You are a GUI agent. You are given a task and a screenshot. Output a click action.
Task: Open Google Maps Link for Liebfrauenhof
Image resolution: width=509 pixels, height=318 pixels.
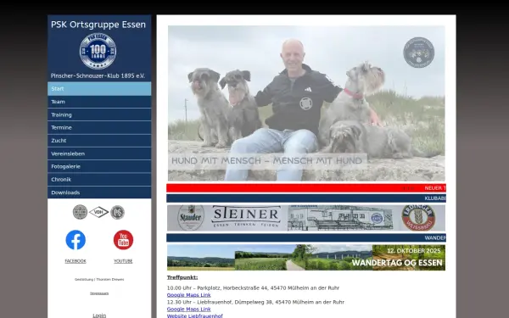click(x=189, y=310)
